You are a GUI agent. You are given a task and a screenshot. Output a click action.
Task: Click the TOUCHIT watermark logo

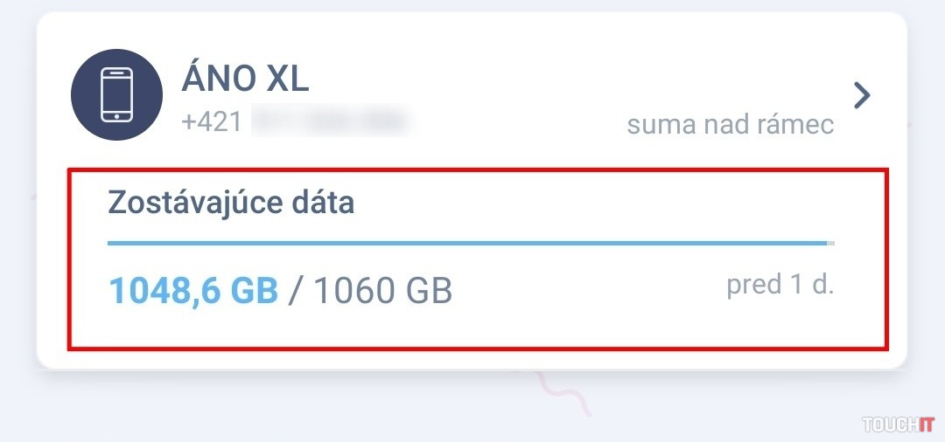pyautogui.click(x=898, y=425)
